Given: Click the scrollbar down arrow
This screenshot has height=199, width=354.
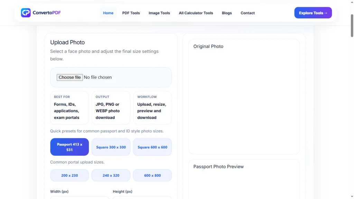Looking at the screenshot, I should (352, 197).
